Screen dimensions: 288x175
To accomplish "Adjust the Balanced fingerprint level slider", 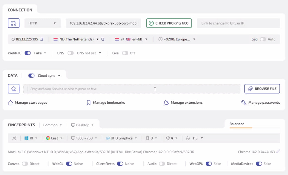I will 255,128.
